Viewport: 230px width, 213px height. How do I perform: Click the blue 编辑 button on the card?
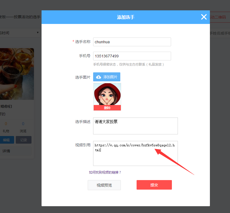pos(7,140)
